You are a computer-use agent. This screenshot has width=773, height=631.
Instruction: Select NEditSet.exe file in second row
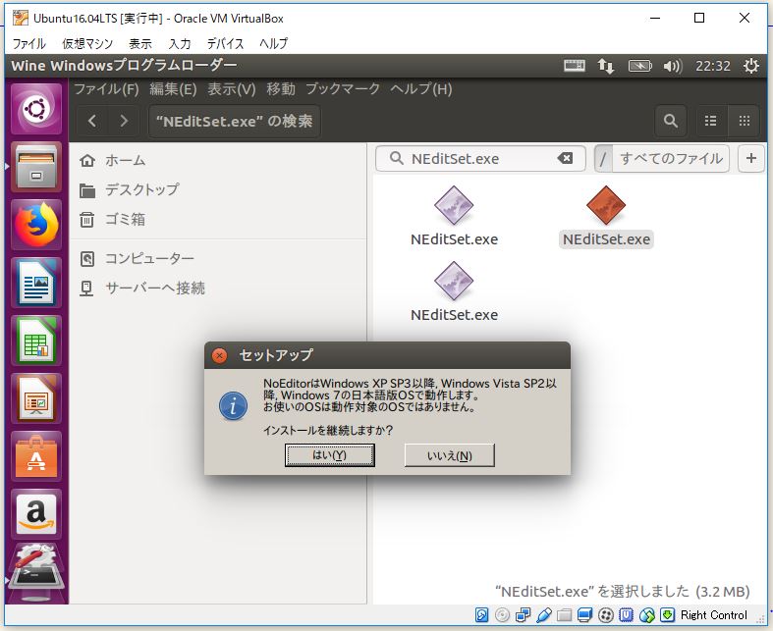click(x=454, y=292)
